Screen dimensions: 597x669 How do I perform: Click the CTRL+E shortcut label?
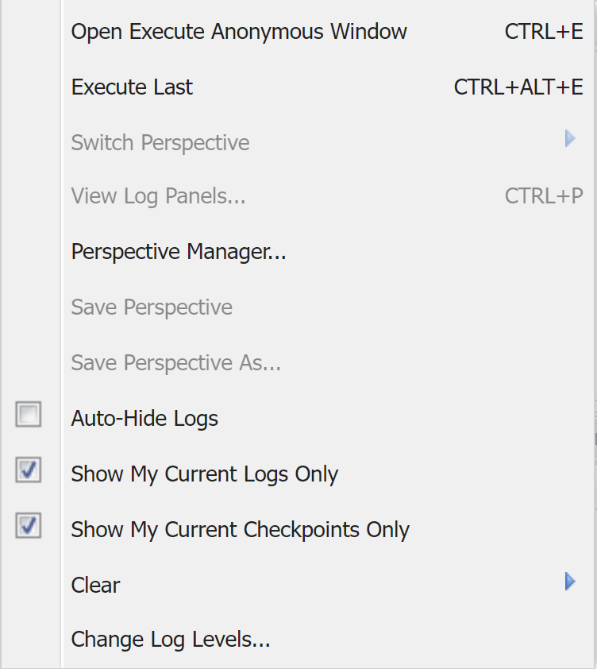[x=544, y=32]
